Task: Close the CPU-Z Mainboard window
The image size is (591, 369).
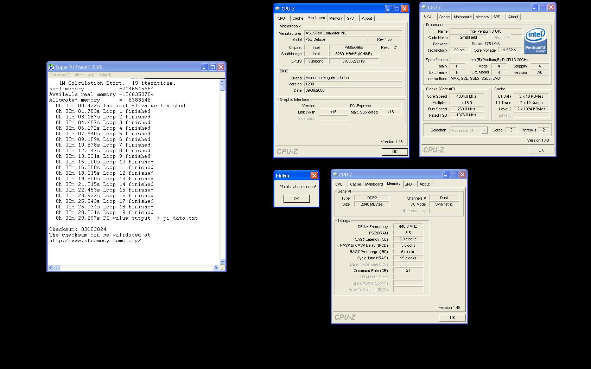Action: coord(405,8)
